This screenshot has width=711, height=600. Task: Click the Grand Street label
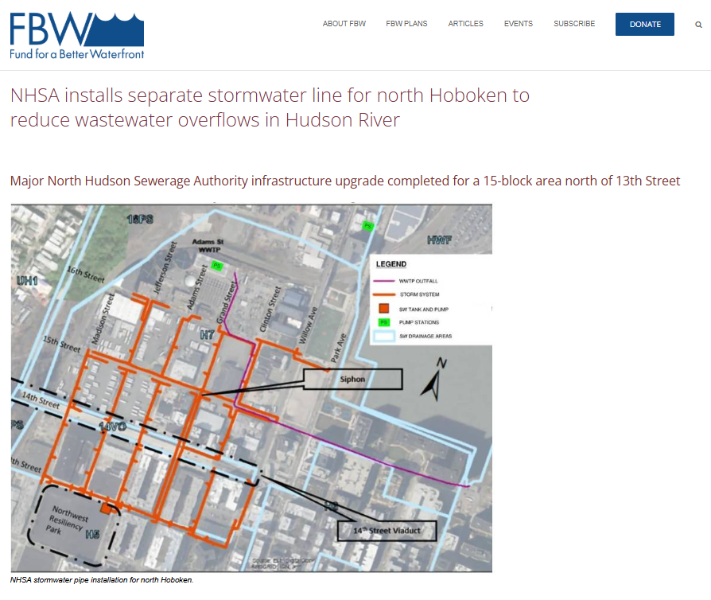click(227, 302)
